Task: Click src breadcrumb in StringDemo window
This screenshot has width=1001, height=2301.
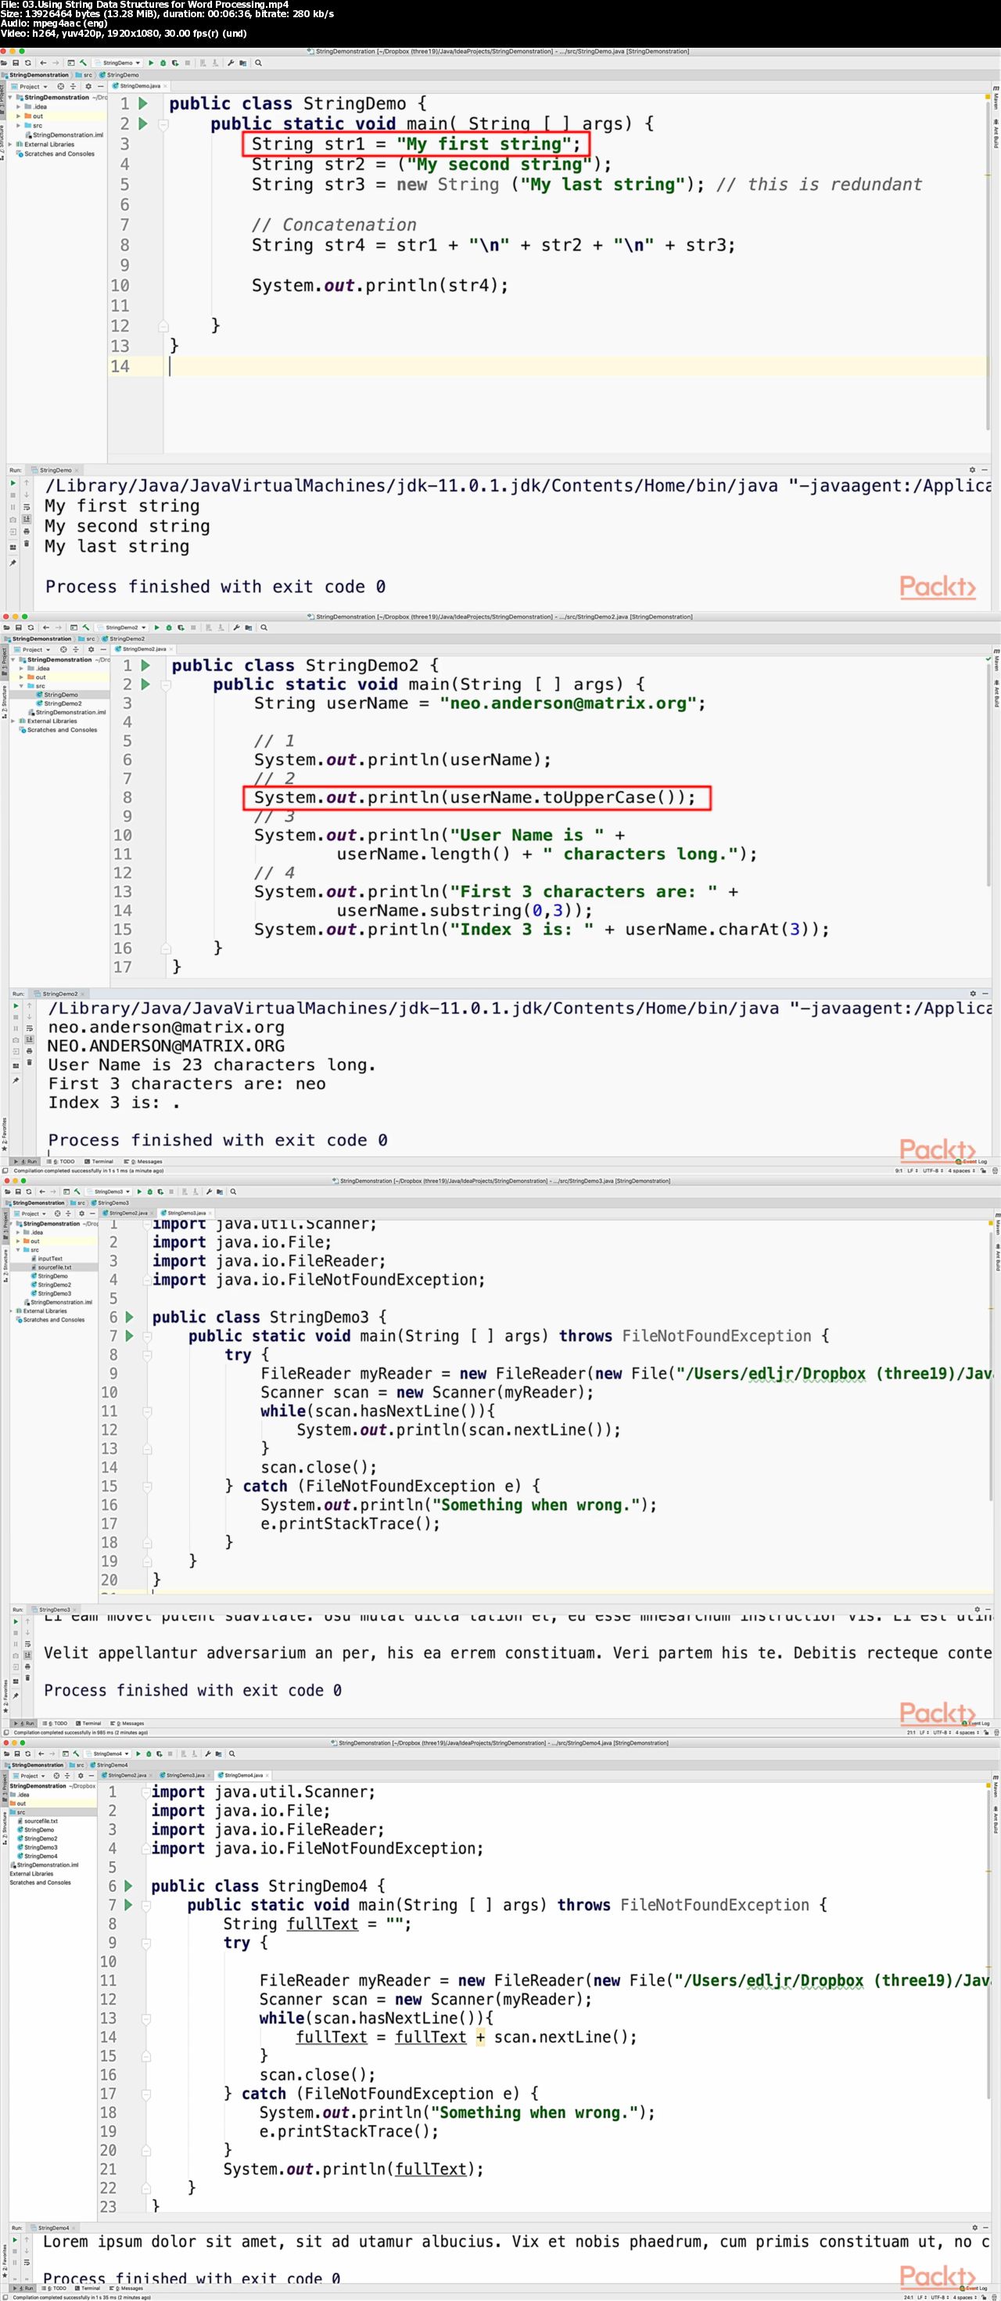Action: tap(83, 75)
